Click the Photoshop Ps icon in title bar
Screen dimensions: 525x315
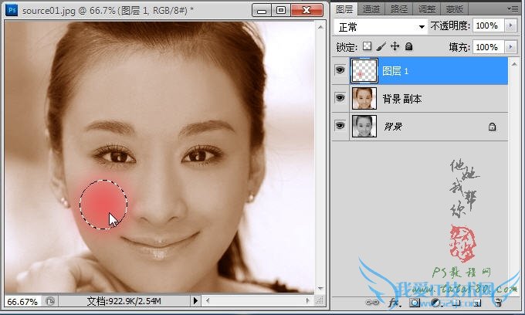pos(12,10)
